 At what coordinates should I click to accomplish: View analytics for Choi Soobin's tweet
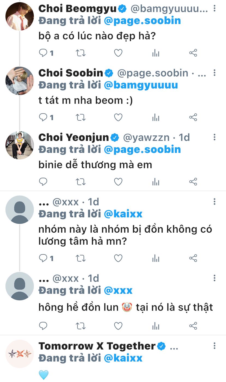[156, 117]
